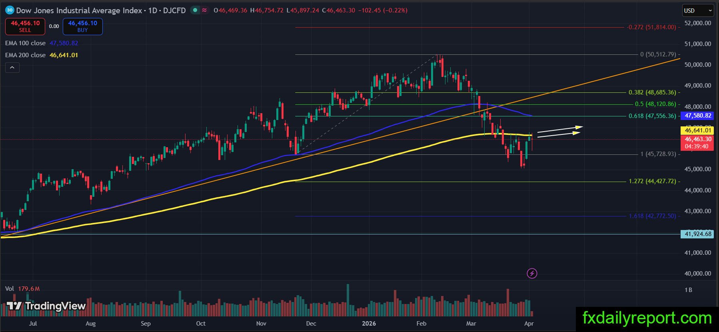Click the close value C46,463.30
719x332 pixels.
pyautogui.click(x=338, y=10)
